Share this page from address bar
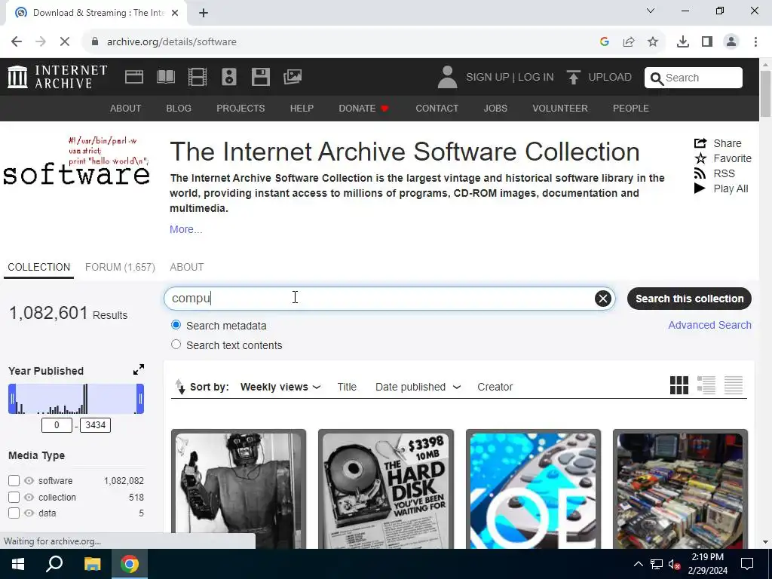Screen dimensions: 772x579 [629, 42]
